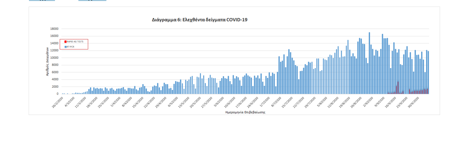471x157 pixels.
Task: Pick the 2/9/2020 x-axis date label
Action: click(368, 101)
